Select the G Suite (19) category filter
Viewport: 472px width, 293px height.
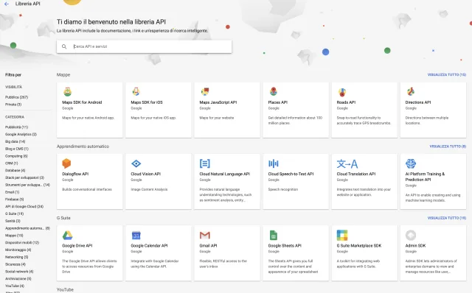[x=15, y=213]
